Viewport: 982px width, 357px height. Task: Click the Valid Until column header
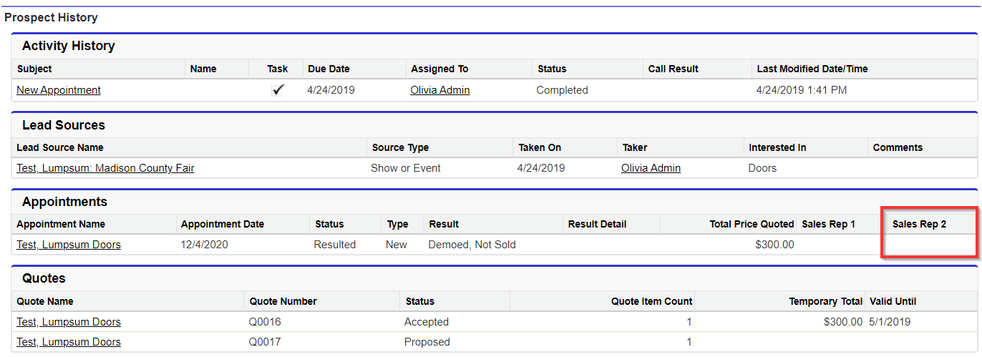point(893,301)
